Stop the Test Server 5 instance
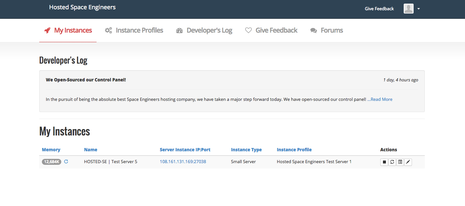Viewport: 465px width, 206px height. [x=384, y=162]
